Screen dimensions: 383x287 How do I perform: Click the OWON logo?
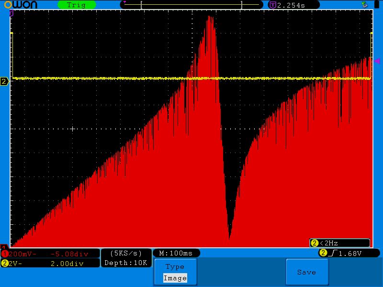tap(21, 5)
